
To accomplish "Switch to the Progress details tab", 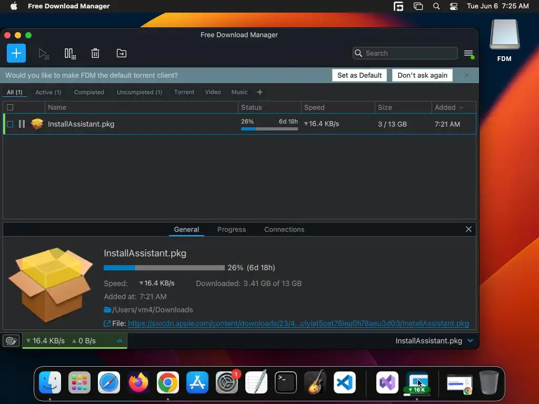I will coord(232,229).
